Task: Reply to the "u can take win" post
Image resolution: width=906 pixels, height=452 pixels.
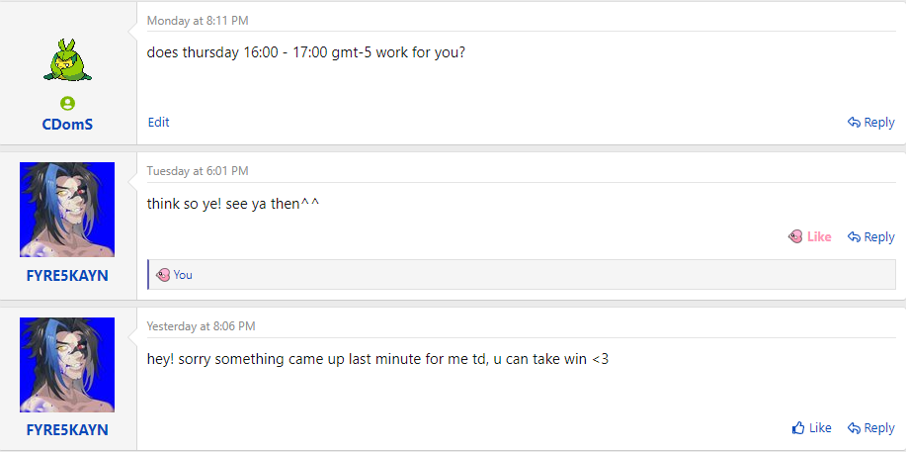Action: pyautogui.click(x=870, y=428)
